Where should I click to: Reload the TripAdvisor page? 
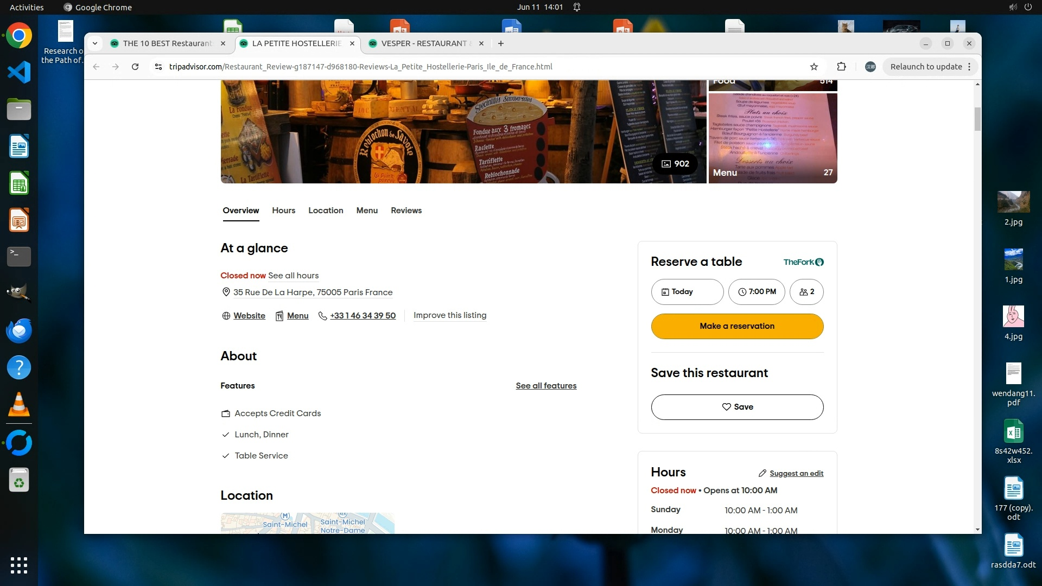[135, 67]
